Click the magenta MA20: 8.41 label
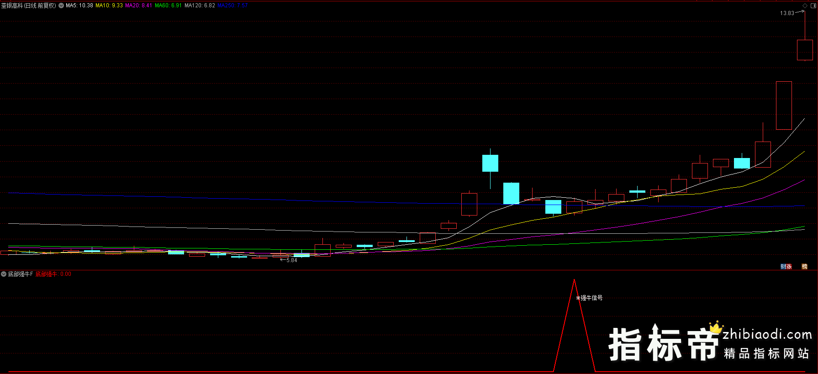Screen dimensions: 818x374 coord(139,5)
